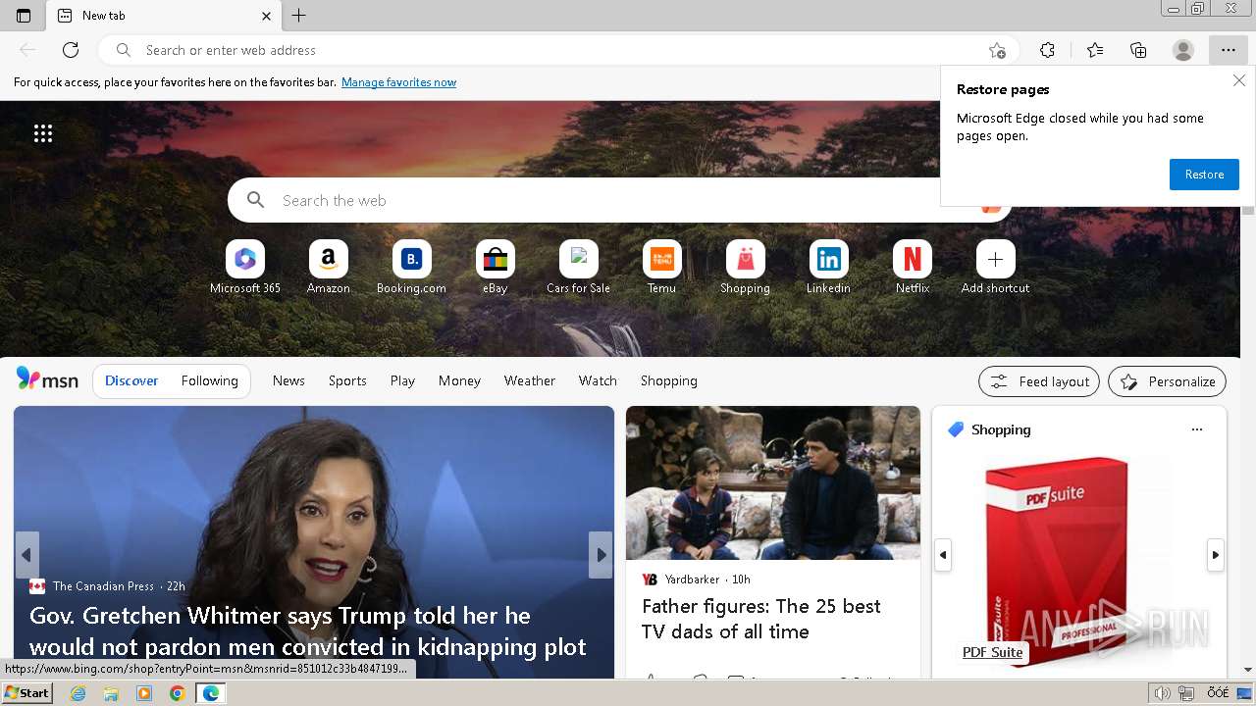Open Shopping card more options ellipsis
The image size is (1256, 706).
1196,429
